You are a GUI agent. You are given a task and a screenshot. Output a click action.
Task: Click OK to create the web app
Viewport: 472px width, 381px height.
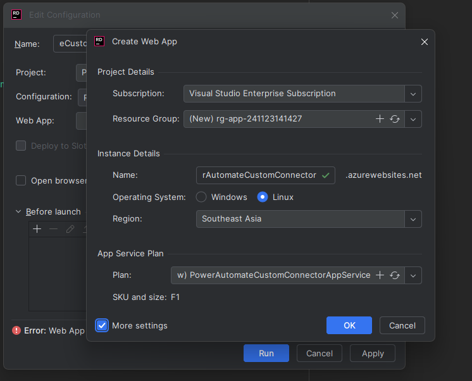(x=349, y=325)
